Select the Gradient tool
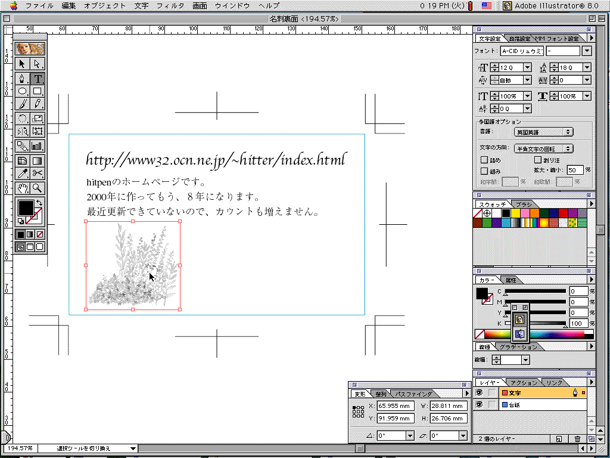This screenshot has width=610, height=458. [38, 161]
